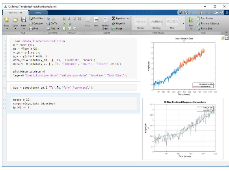The width and height of the screenshot is (229, 171).
Task: Click the Compare button
Action: coord(36,23)
